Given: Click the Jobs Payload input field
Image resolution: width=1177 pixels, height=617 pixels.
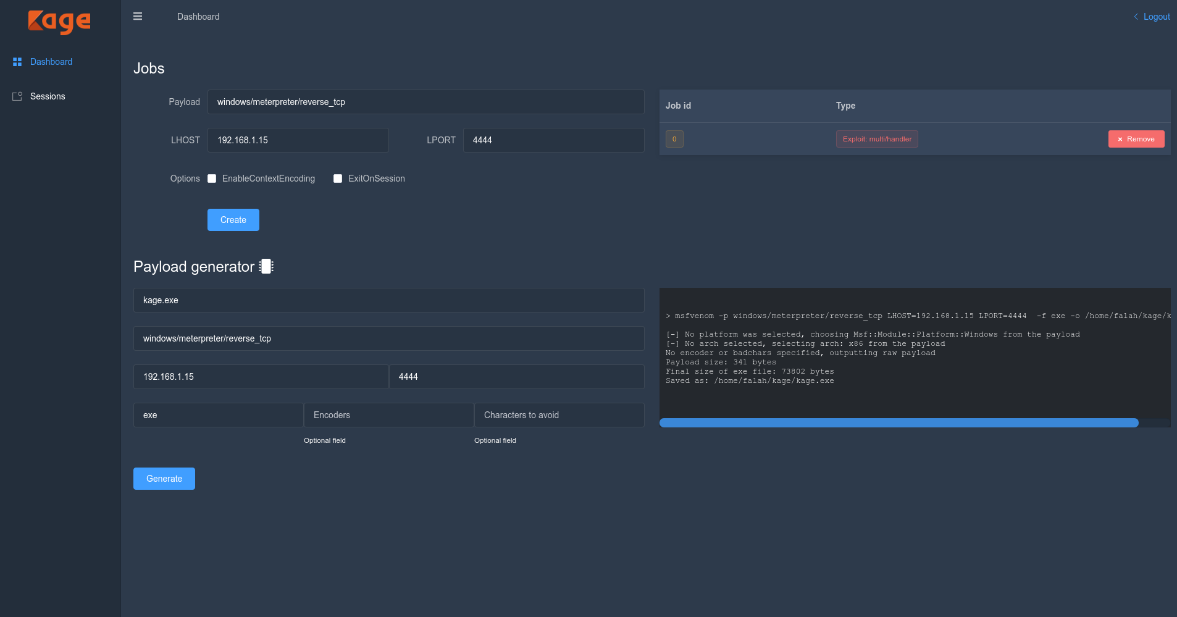Looking at the screenshot, I should (426, 102).
